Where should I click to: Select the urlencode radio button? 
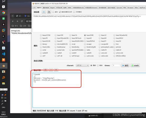114,53
